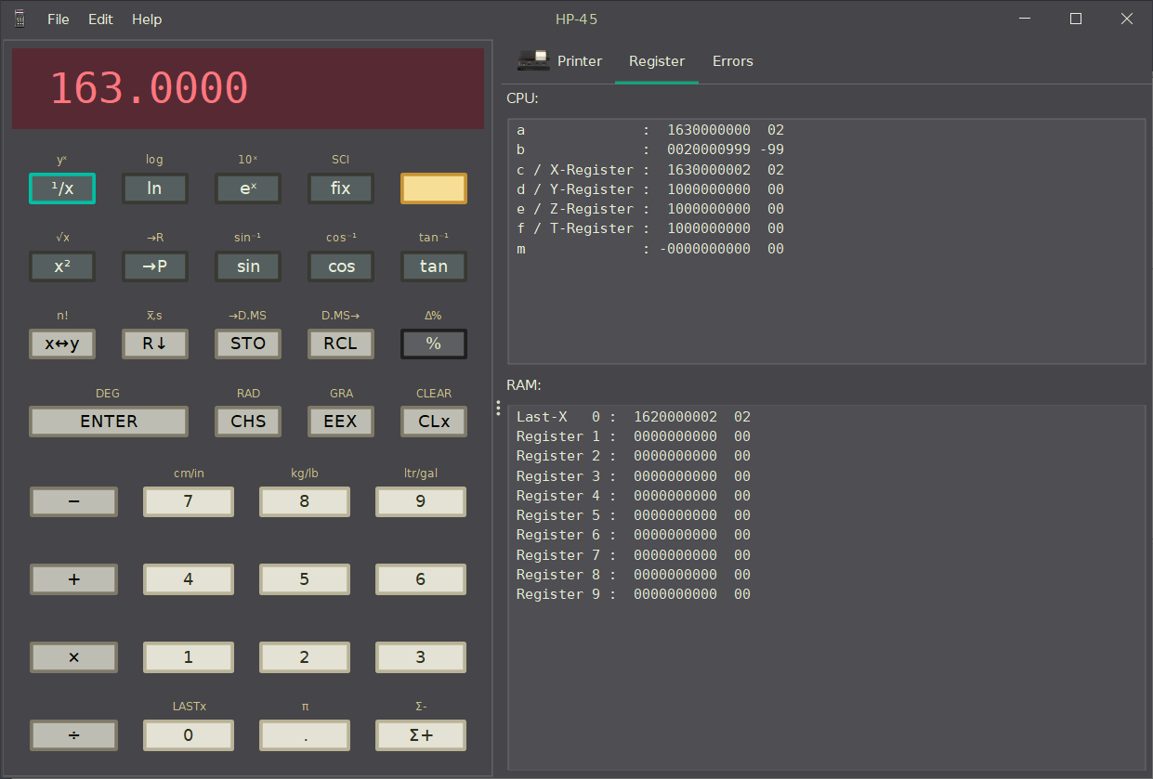Click the CPU 'a' register line
This screenshot has width=1153, height=779.
pyautogui.click(x=650, y=130)
